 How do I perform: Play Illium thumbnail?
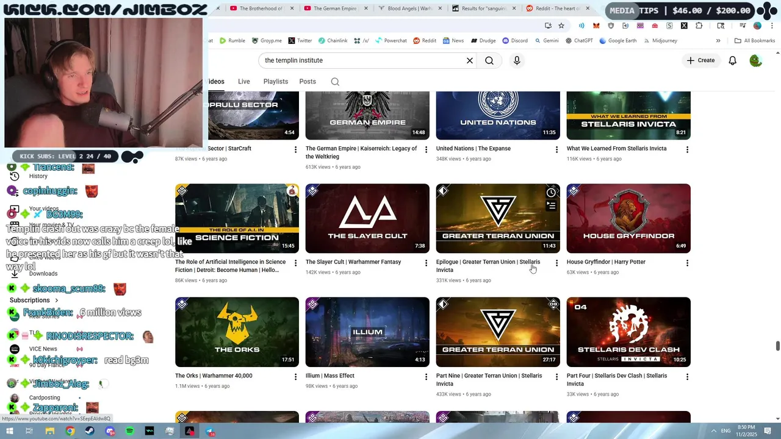click(x=367, y=332)
